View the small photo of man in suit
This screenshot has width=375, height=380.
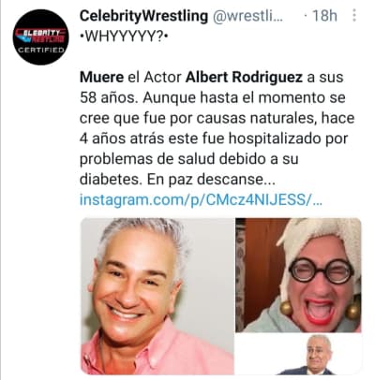click(x=299, y=354)
